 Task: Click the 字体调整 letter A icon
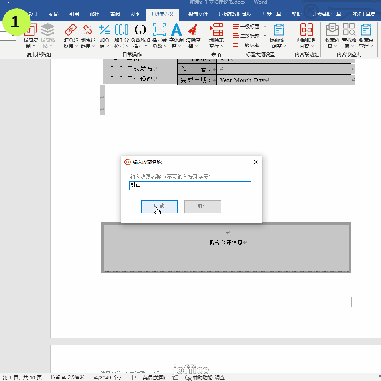176,30
